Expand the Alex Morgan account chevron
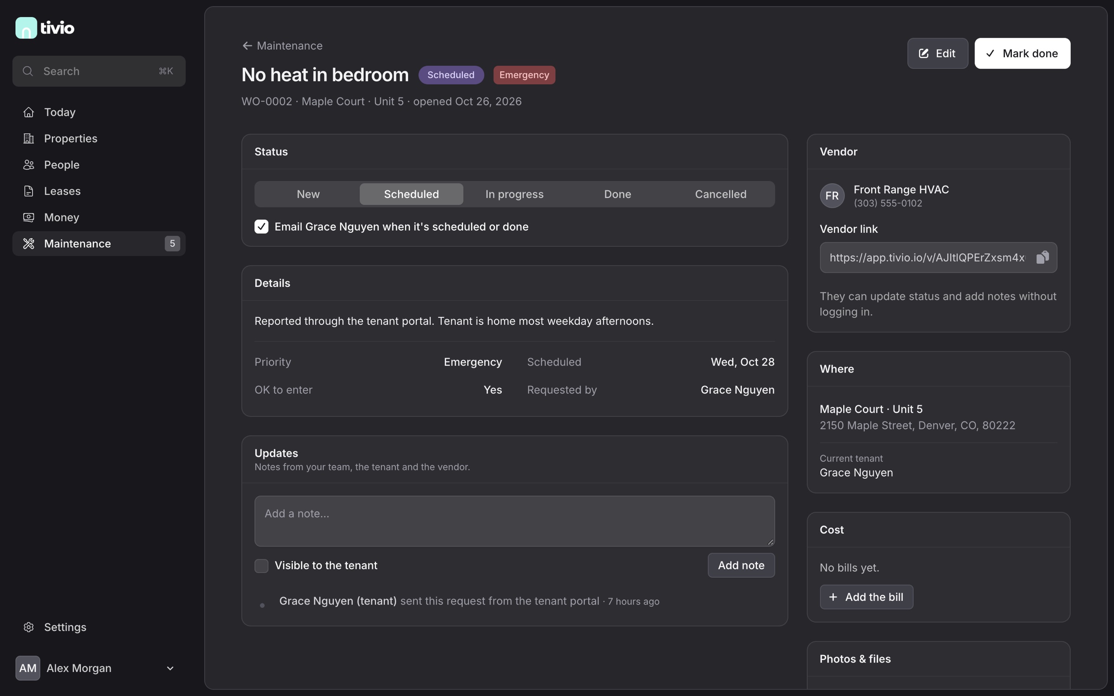 (x=170, y=668)
